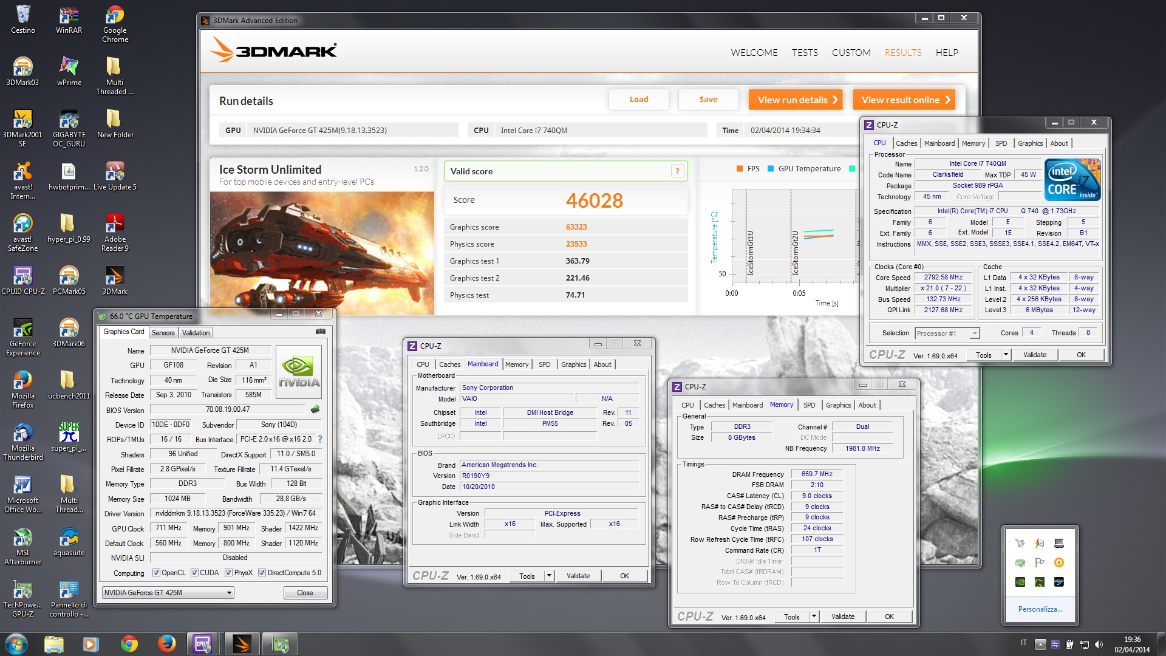Open CPUID CPU-Z desktop shortcut
This screenshot has height=656, width=1166.
coord(23,281)
